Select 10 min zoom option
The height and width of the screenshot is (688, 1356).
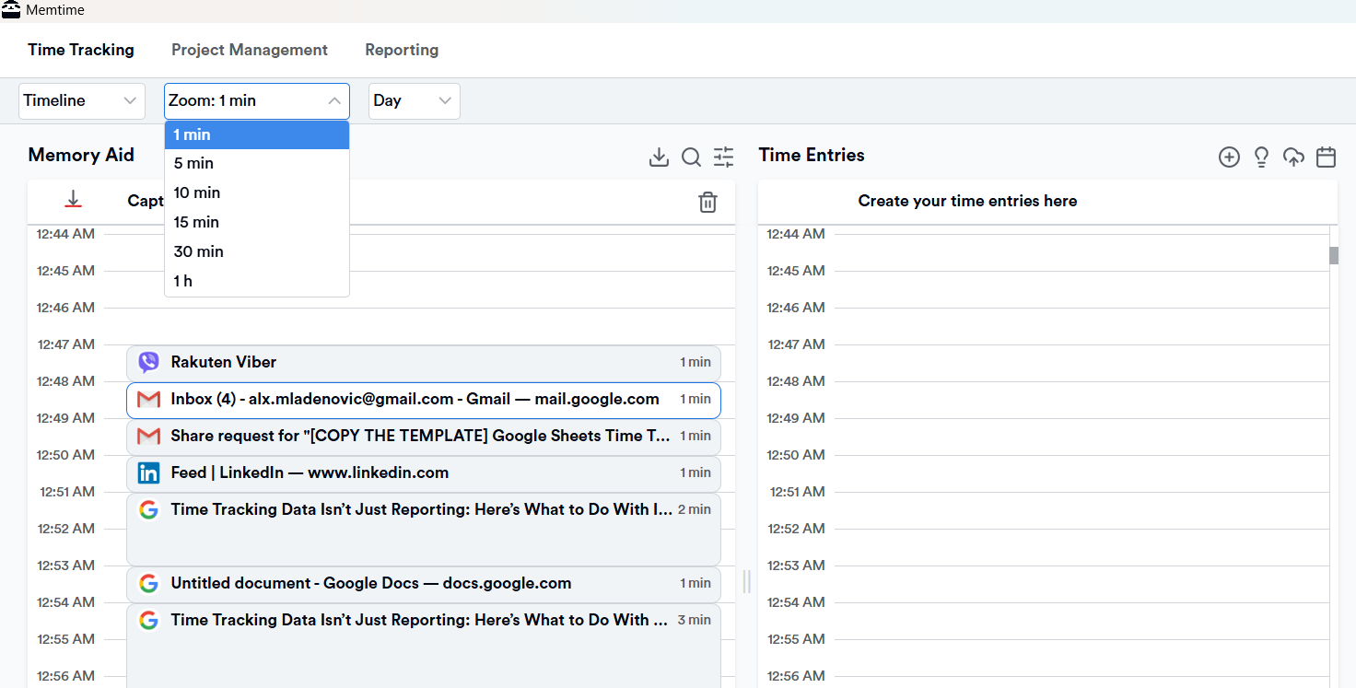point(257,192)
